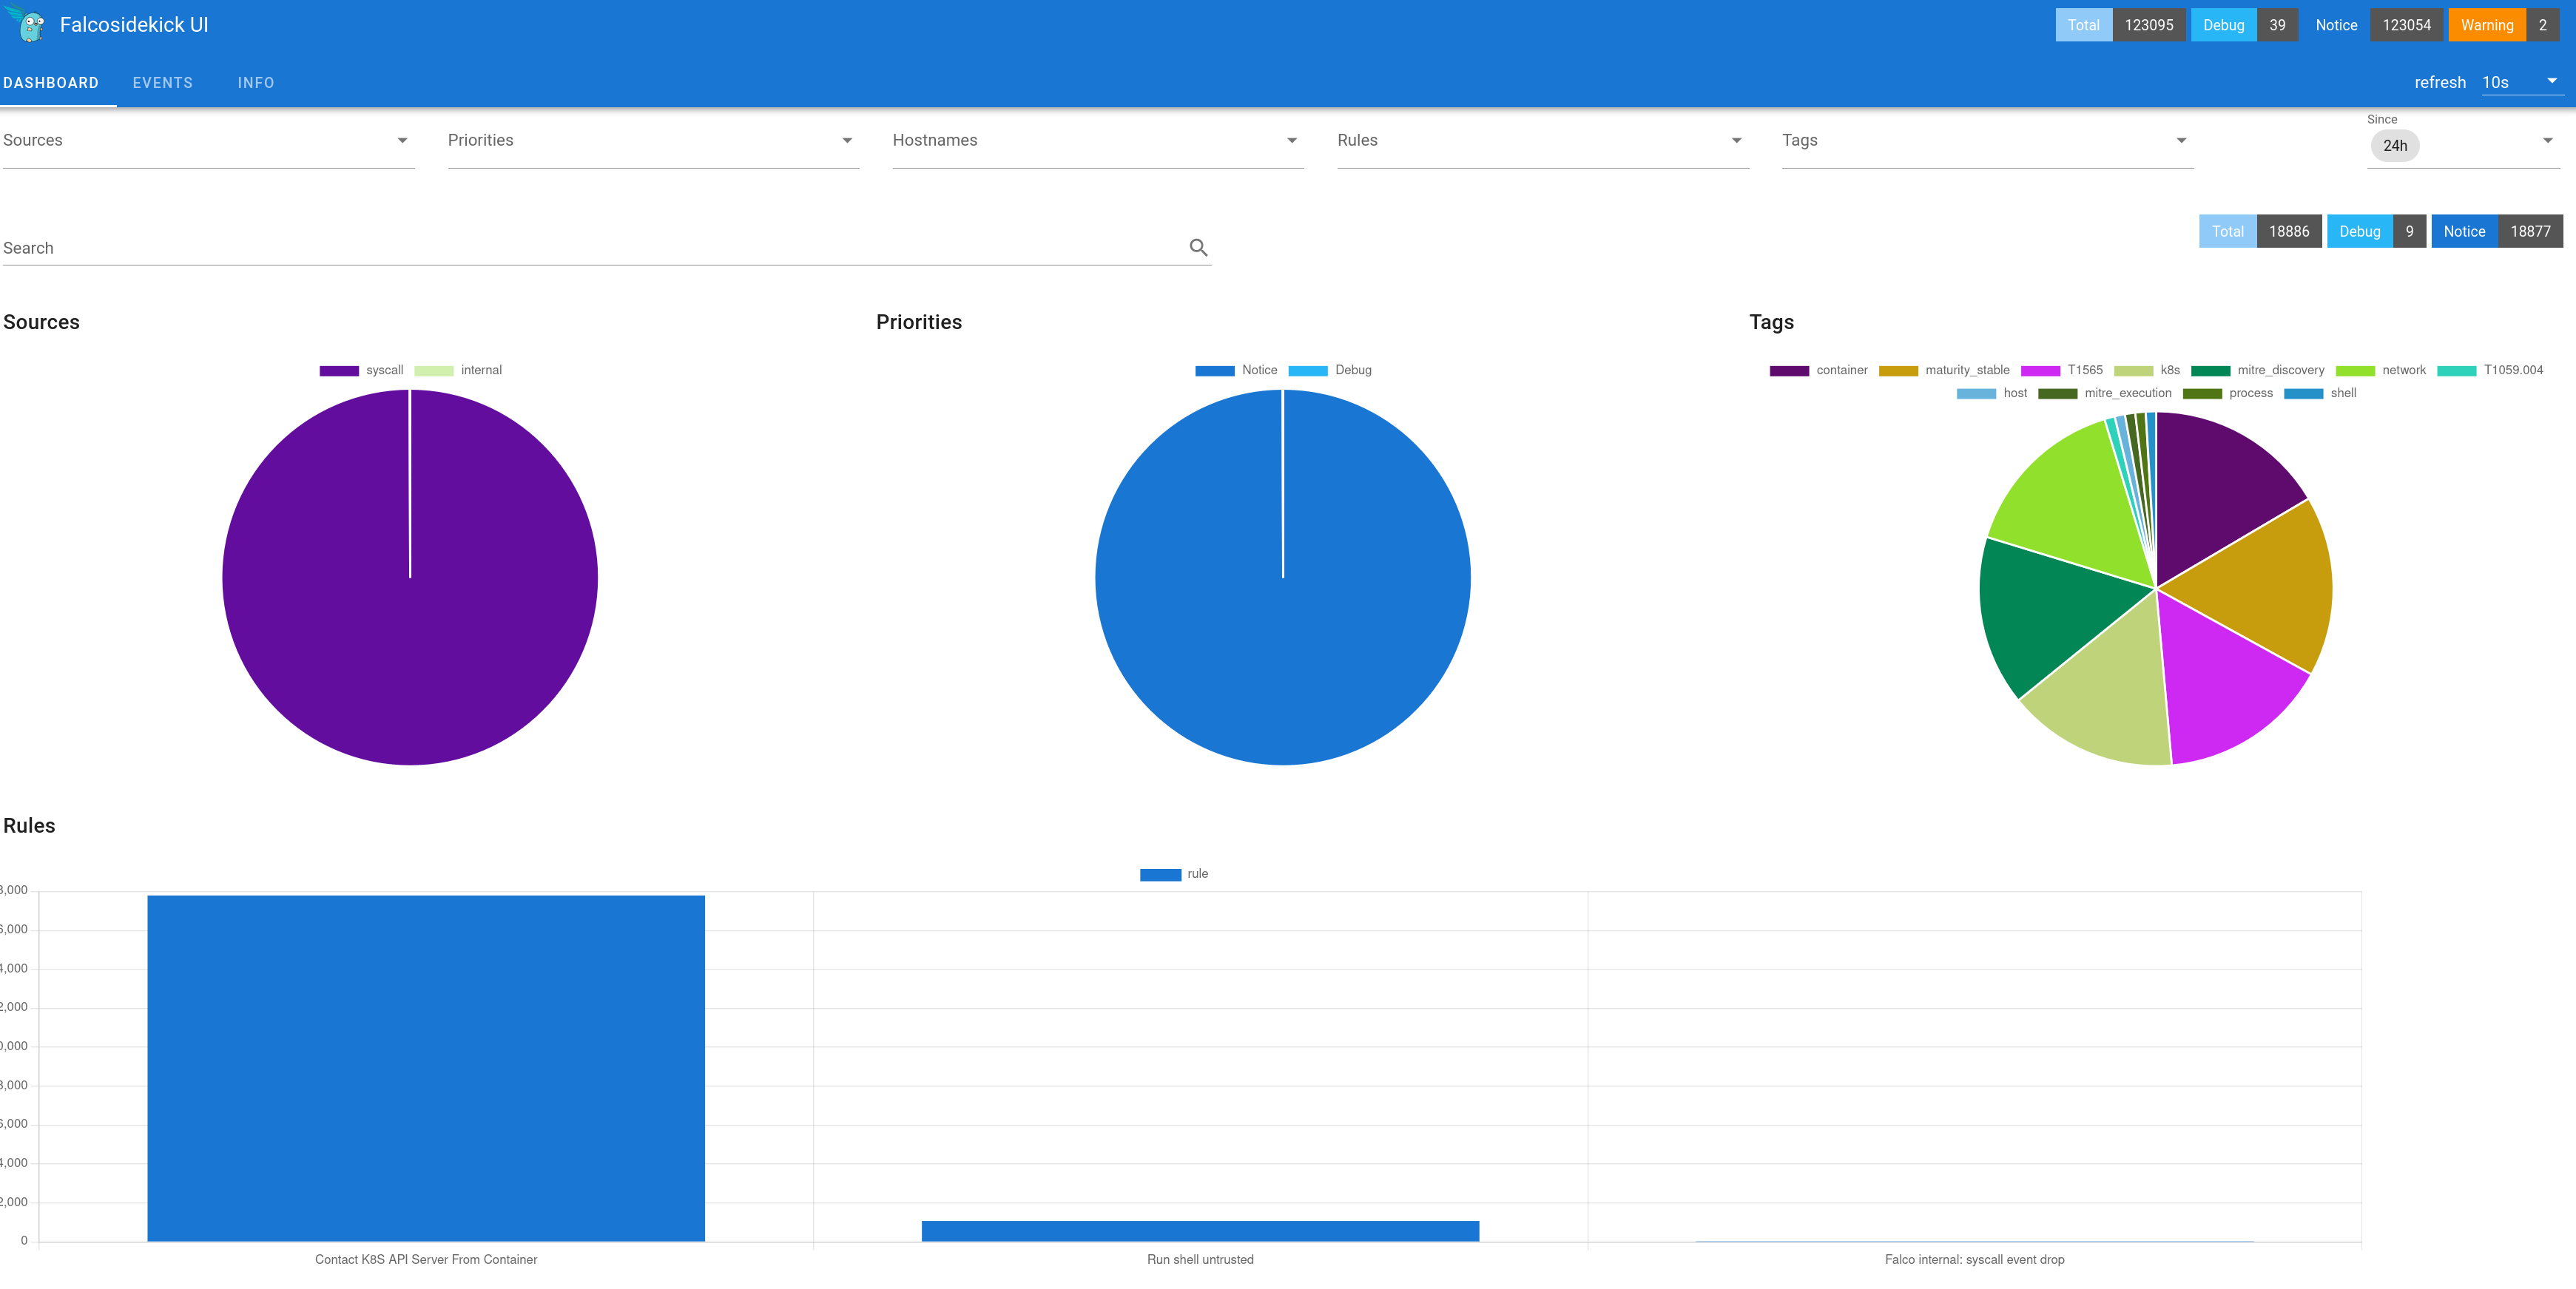This screenshot has width=2576, height=1289.
Task: Click the syscall legend marker in Sources chart
Action: [339, 370]
